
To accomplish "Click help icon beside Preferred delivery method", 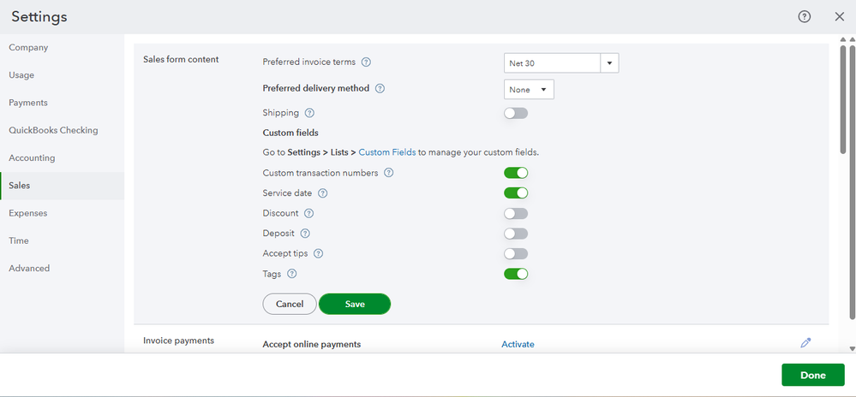I will tap(380, 88).
